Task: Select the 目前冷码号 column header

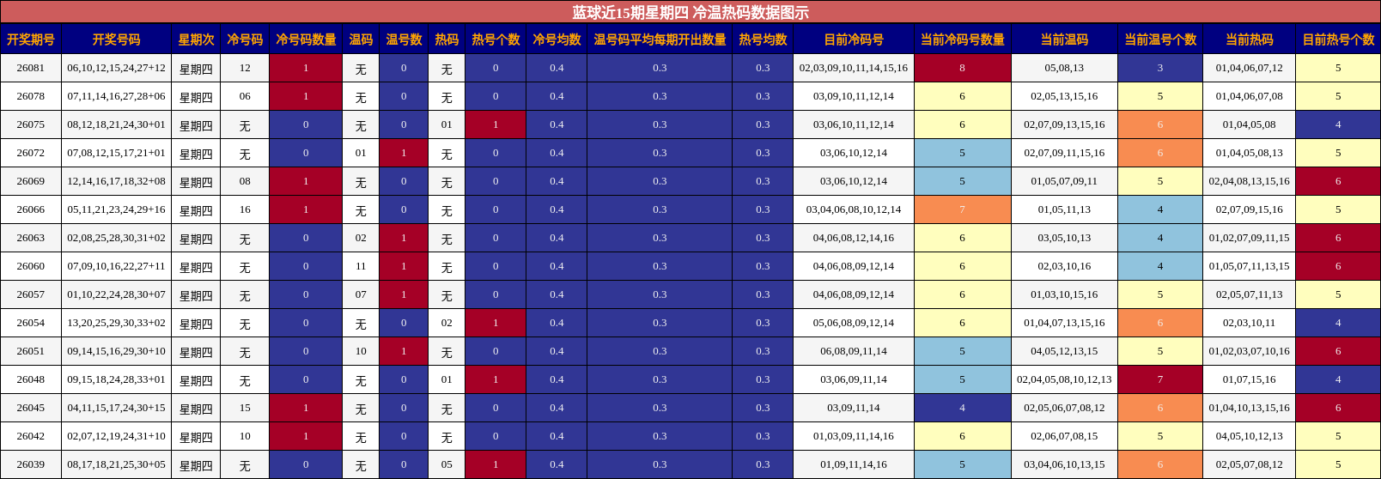Action: [x=854, y=39]
